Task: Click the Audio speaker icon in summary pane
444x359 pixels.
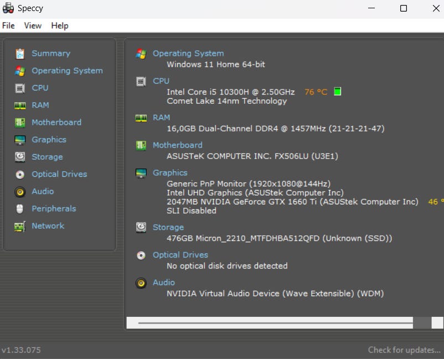Action: [x=141, y=283]
